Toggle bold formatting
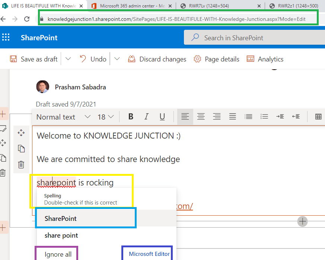This screenshot has height=260, width=325. 131,117
